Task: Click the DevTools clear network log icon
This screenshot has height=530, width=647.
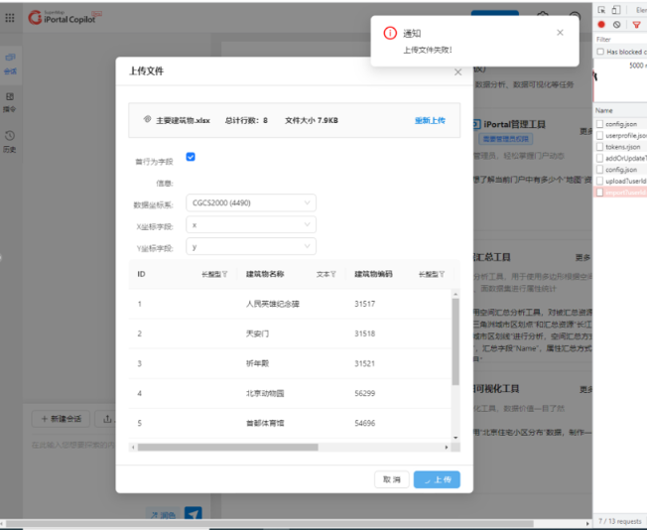Action: coord(617,24)
